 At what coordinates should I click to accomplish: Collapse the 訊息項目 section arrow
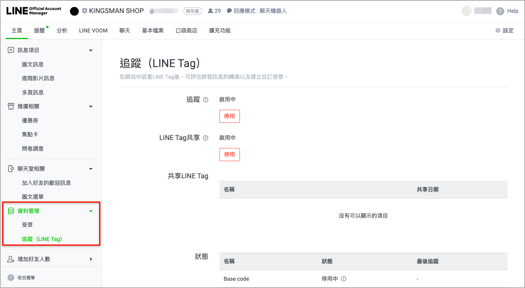point(91,50)
